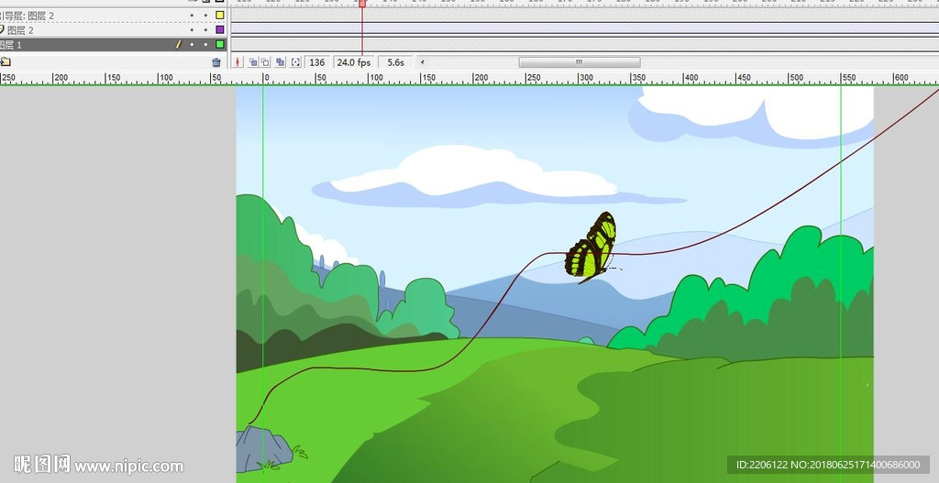Toggle lock dot of 图层 1
Screen dimensions: 939x483
tap(205, 44)
